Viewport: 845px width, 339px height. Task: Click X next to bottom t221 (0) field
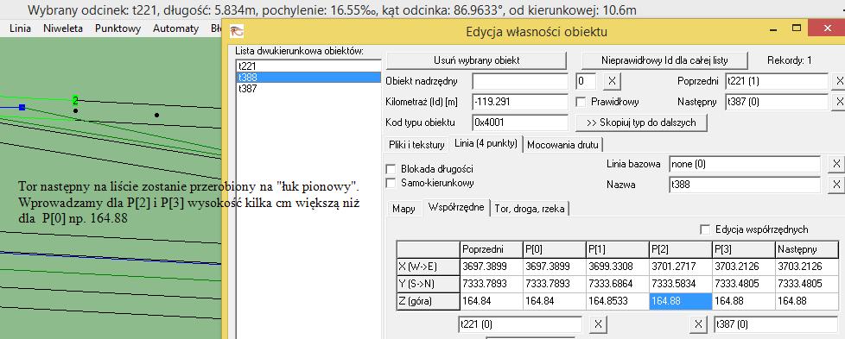click(597, 324)
